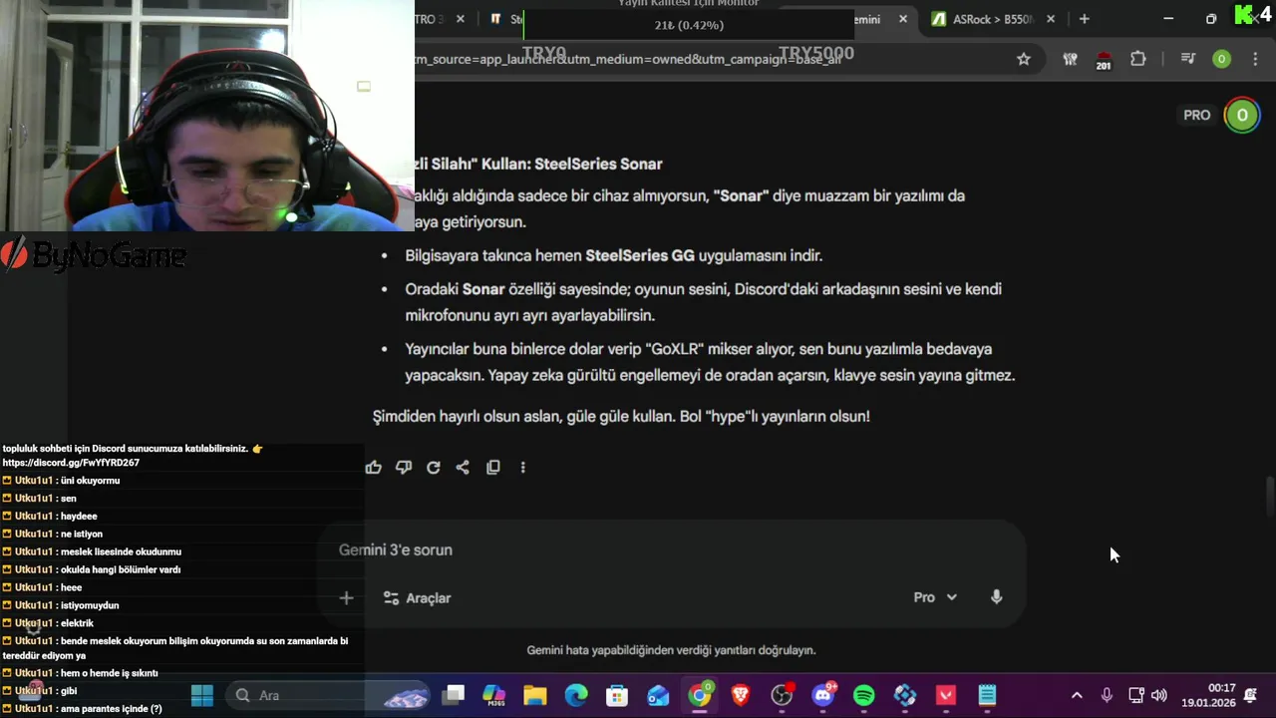
Task: Open the discord.gg/FwYfYRD267 link in chat
Action: coord(71,463)
